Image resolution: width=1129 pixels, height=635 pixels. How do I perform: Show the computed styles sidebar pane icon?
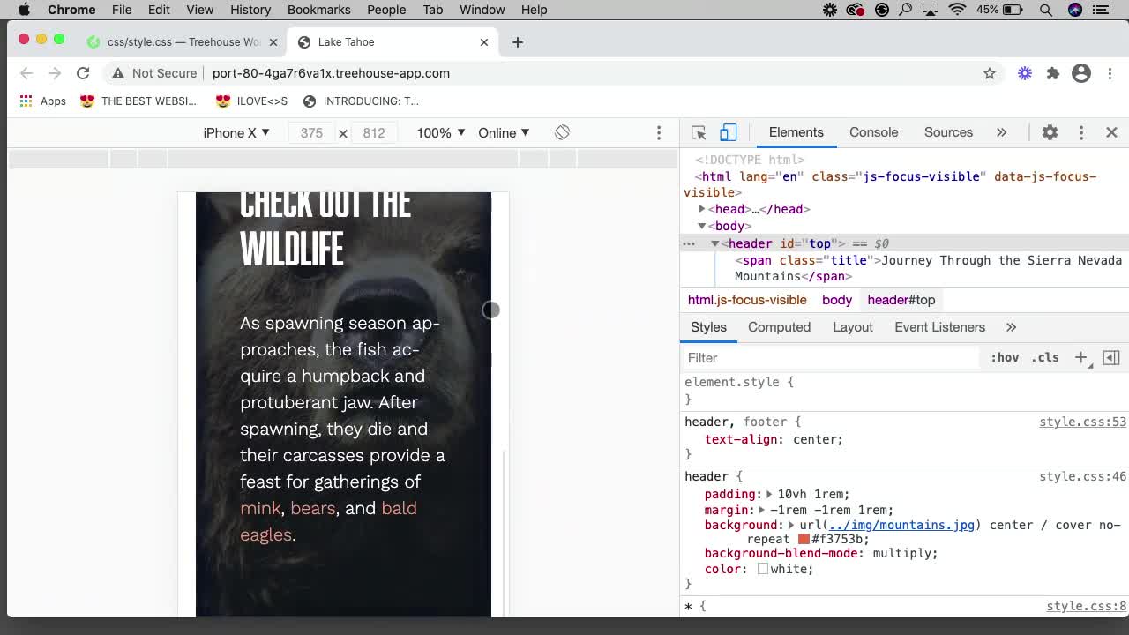click(x=779, y=327)
